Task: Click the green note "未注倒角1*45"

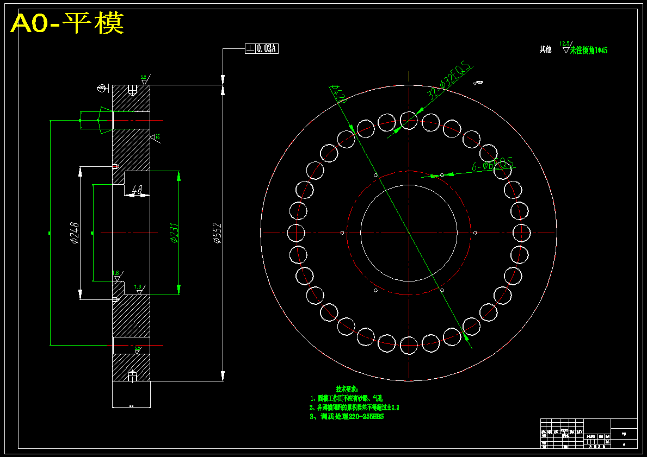Action: point(589,51)
